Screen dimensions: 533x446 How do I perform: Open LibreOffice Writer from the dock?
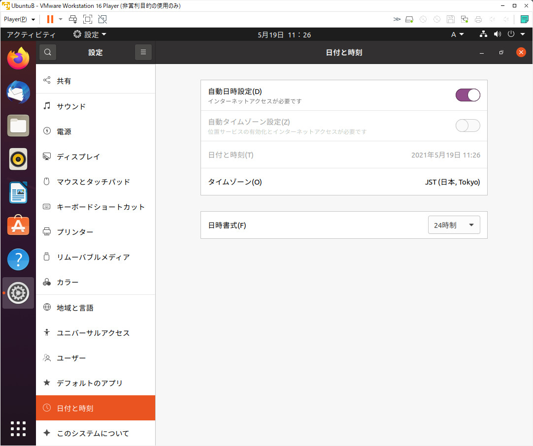pyautogui.click(x=18, y=192)
